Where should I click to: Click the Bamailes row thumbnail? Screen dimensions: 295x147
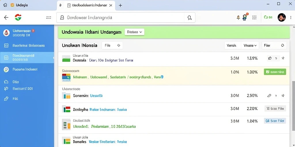coord(66,140)
